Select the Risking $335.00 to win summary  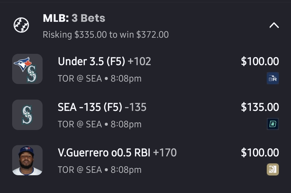[x=106, y=35]
